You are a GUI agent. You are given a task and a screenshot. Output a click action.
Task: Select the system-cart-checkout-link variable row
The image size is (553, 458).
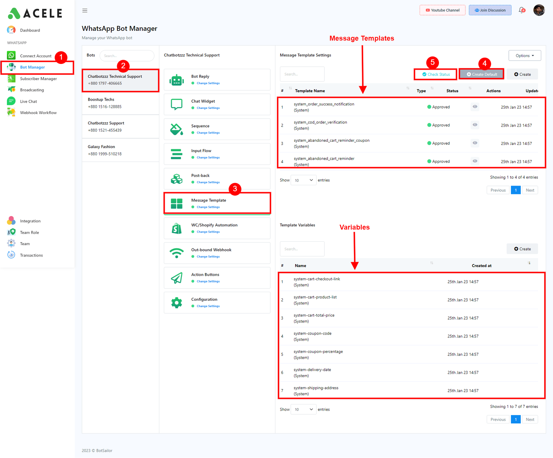(x=409, y=282)
